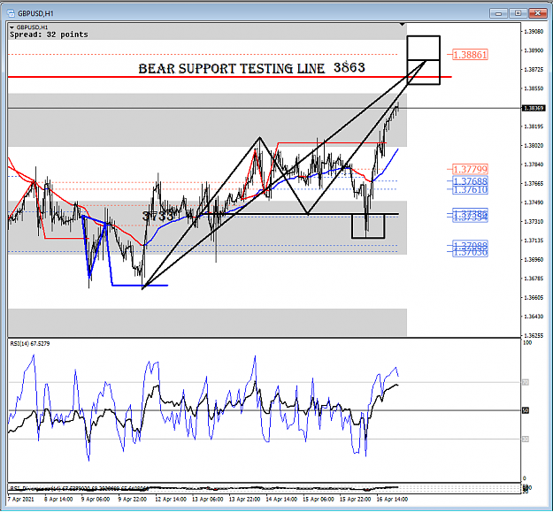Select the red horizontal bear support line
Screen dimensions: 553x512
(229, 77)
